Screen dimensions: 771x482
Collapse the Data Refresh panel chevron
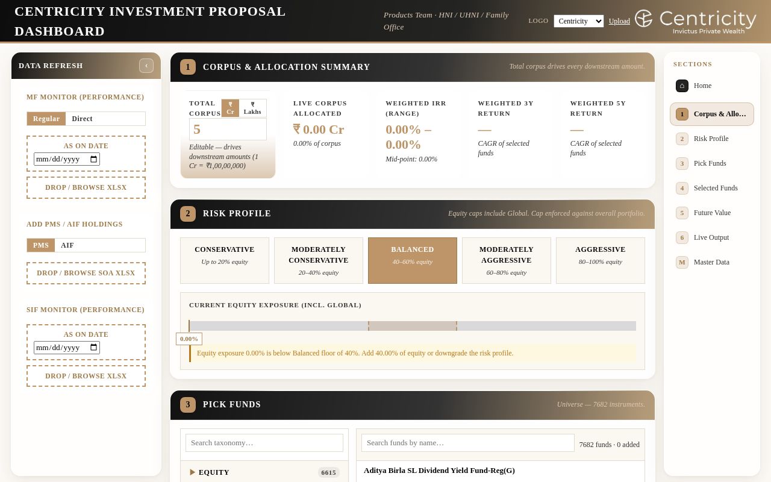point(146,66)
